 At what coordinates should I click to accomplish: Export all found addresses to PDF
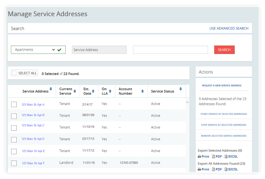coord(217,169)
